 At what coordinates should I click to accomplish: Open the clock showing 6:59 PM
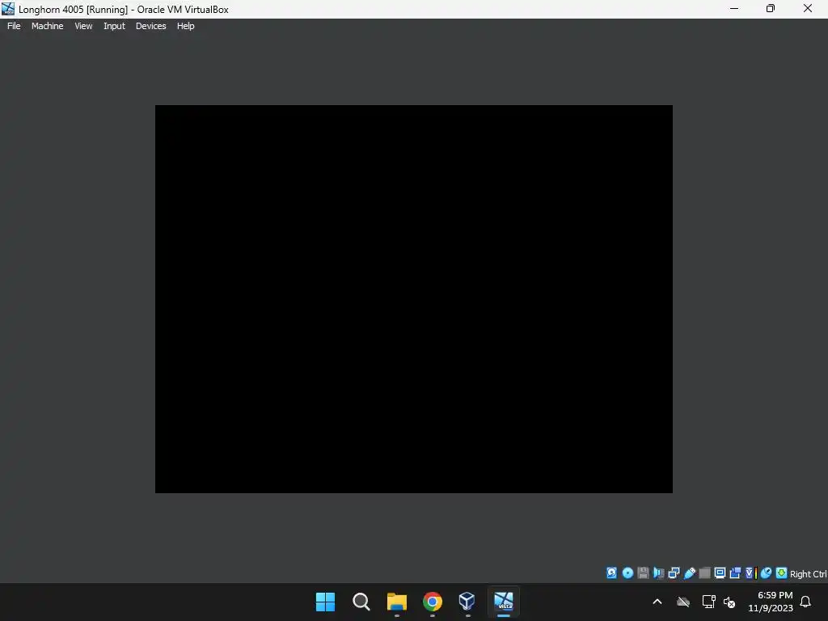771,602
